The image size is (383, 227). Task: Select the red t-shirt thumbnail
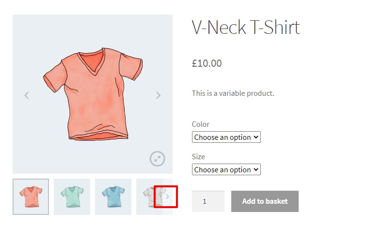coord(31,197)
